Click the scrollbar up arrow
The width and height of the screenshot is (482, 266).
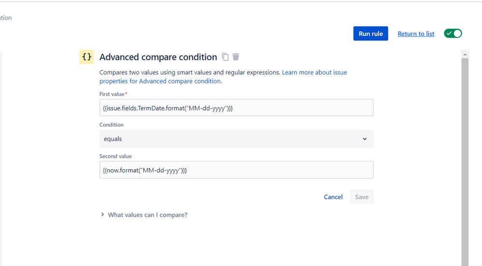465,53
